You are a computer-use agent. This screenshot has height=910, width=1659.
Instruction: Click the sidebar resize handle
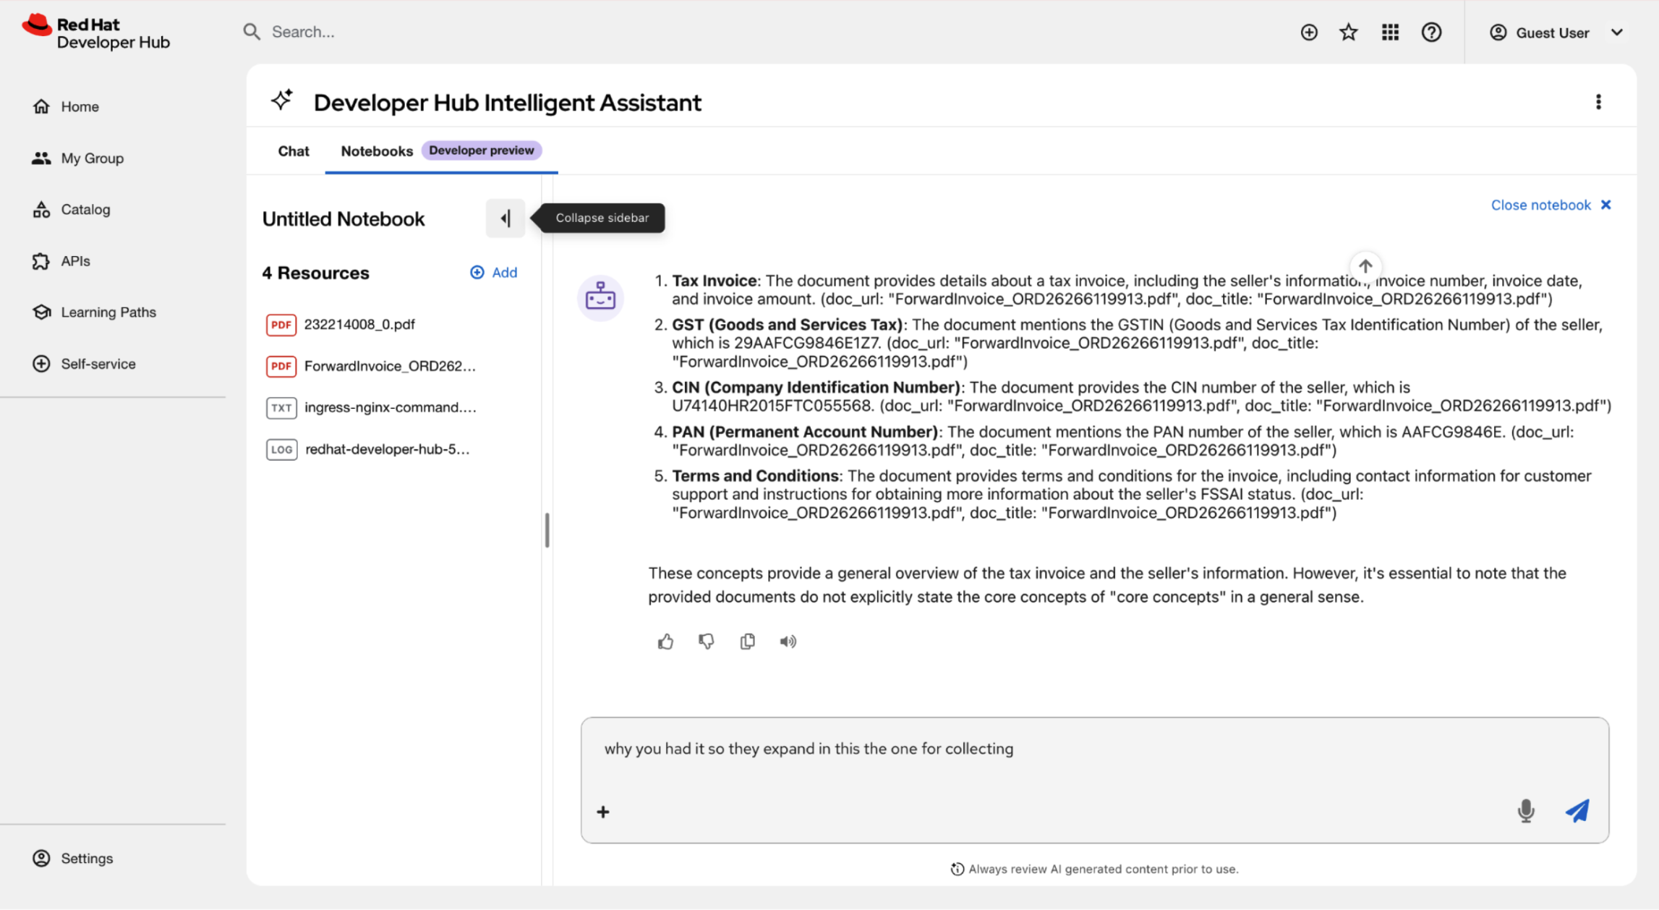coord(547,530)
